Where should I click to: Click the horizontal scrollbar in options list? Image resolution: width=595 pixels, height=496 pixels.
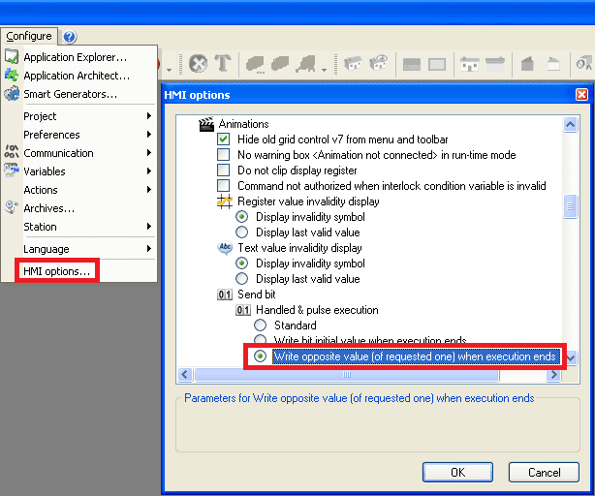[x=368, y=374]
